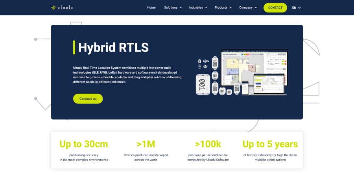Viewport: 354px width, 177px height.
Task: Click the language selector chevron
Action: [299, 8]
